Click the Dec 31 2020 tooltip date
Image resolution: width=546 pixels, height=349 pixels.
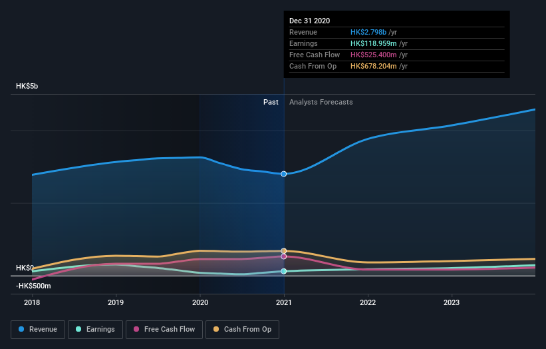tap(309, 21)
